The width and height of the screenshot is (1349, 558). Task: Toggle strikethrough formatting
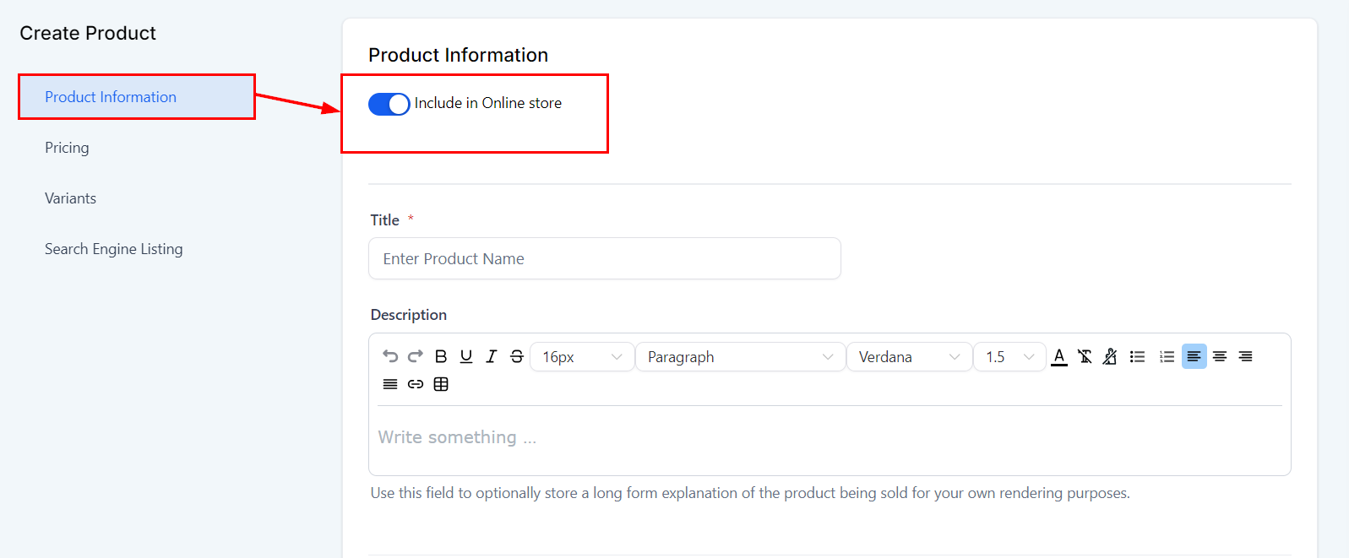517,356
